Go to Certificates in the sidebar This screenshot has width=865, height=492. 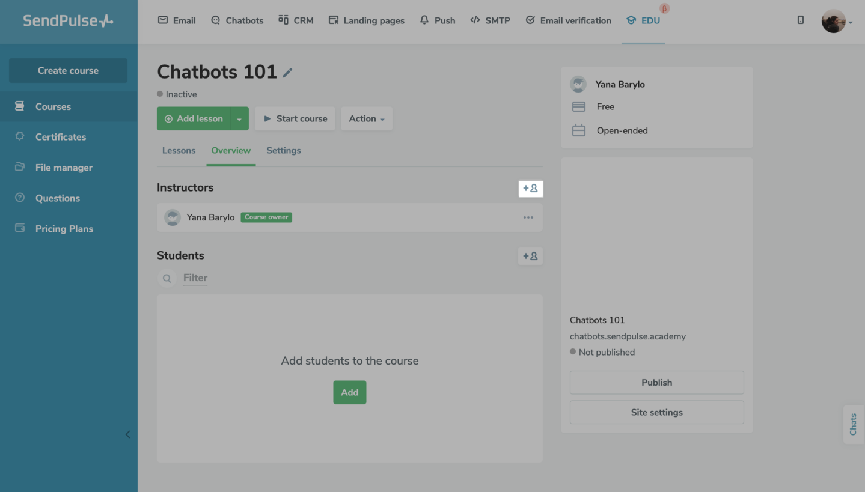61,137
